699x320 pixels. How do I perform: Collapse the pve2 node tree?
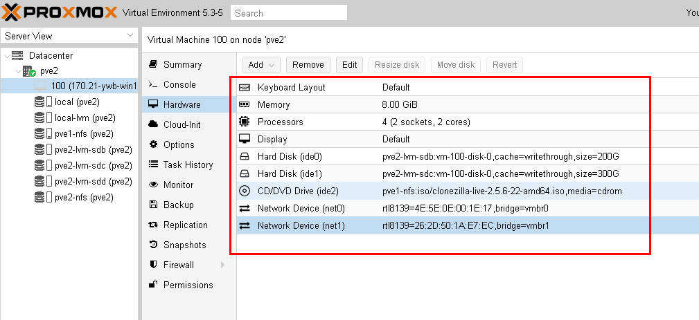click(x=18, y=70)
